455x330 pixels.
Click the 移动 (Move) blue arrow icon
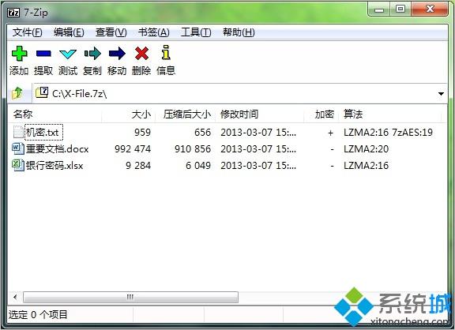pos(117,54)
